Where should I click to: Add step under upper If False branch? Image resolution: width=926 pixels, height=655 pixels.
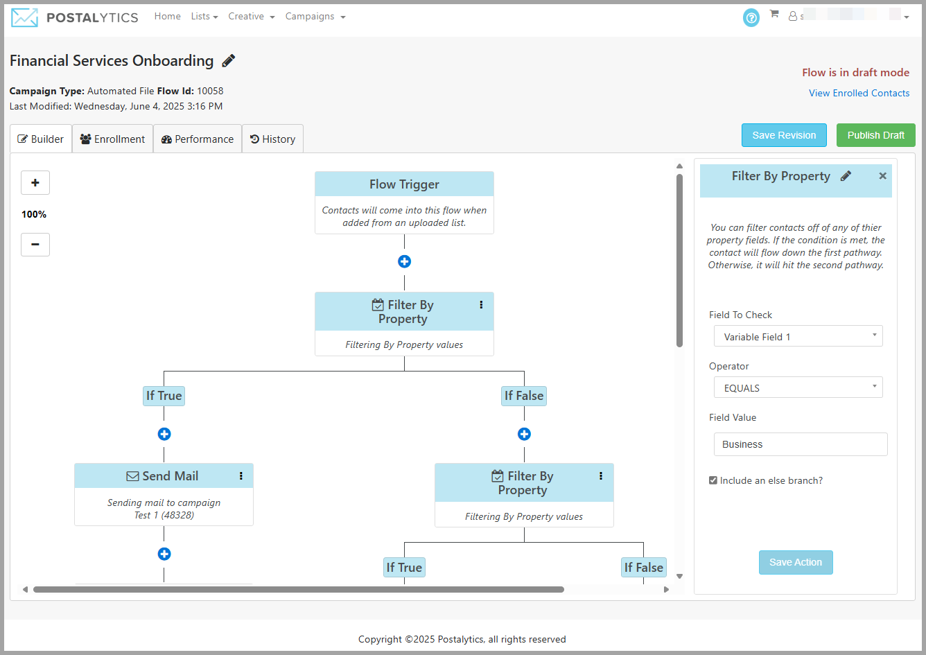[524, 434]
